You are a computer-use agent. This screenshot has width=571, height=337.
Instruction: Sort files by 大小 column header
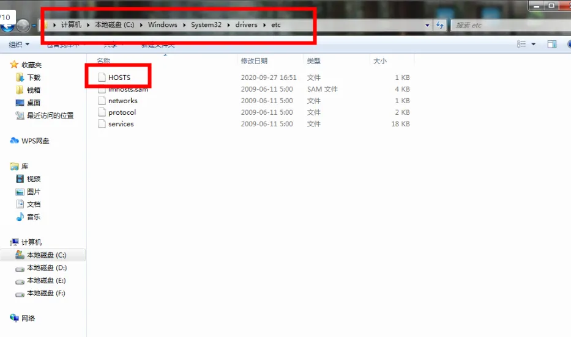click(x=379, y=61)
